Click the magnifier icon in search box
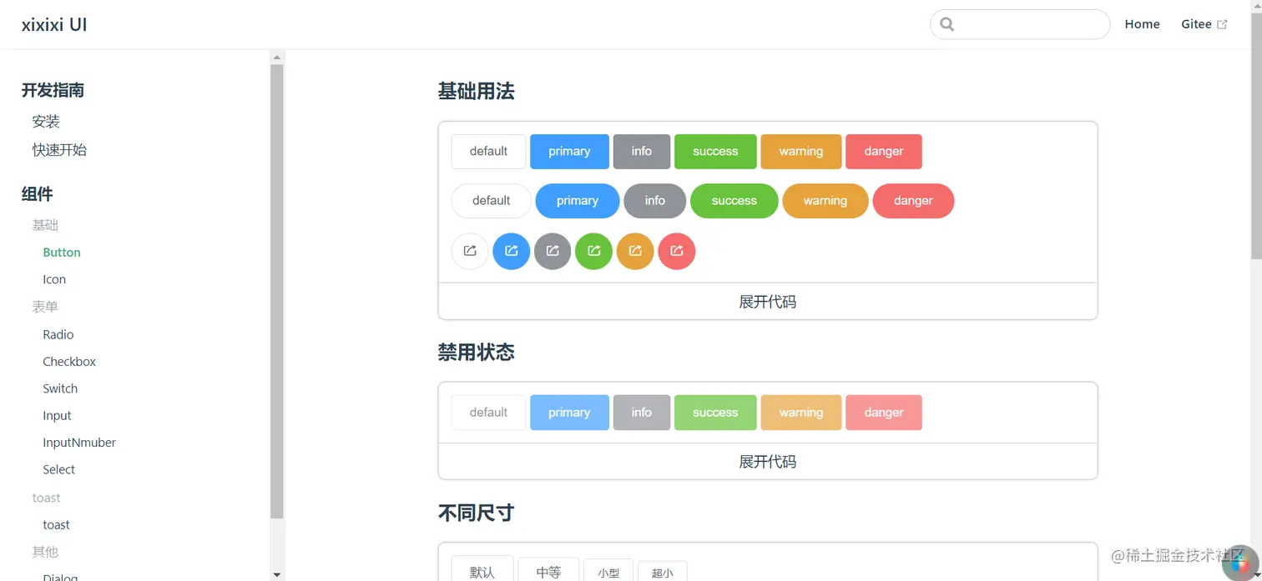This screenshot has width=1262, height=581. [946, 24]
